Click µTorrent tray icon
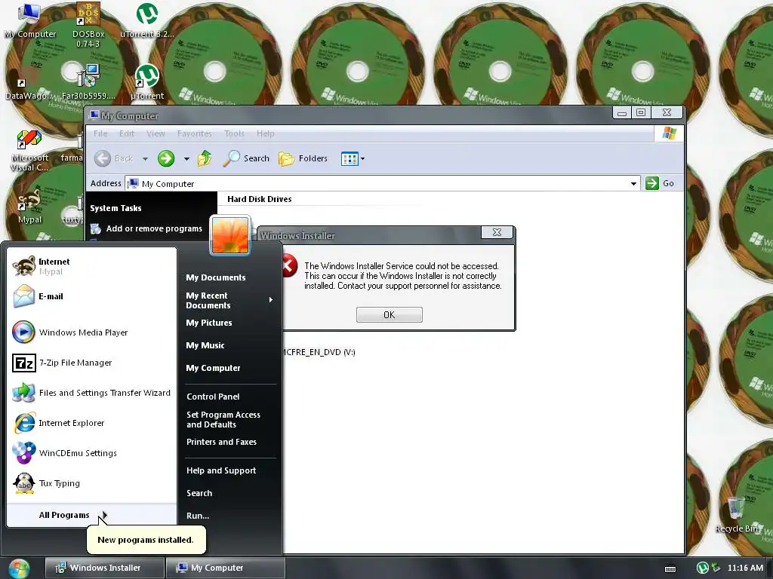The width and height of the screenshot is (773, 579). tap(703, 568)
